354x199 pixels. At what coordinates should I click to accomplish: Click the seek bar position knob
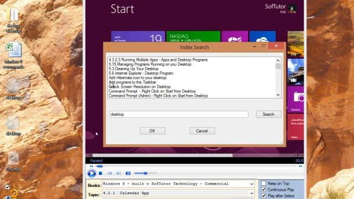99,166
